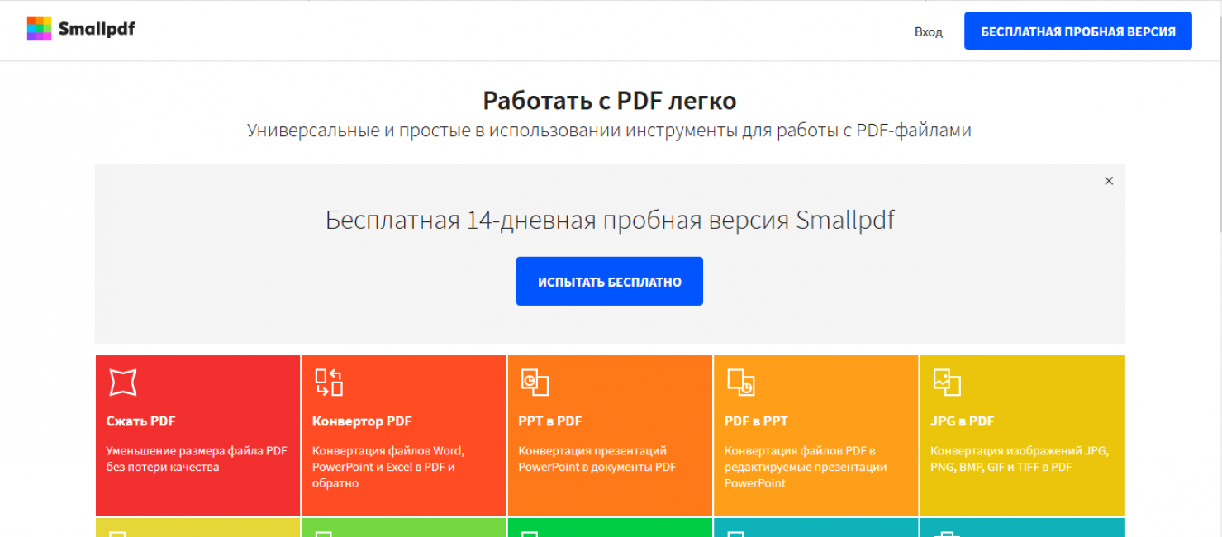Screen dimensions: 1222x537
Task: Open the Вход login link
Action: pos(928,31)
